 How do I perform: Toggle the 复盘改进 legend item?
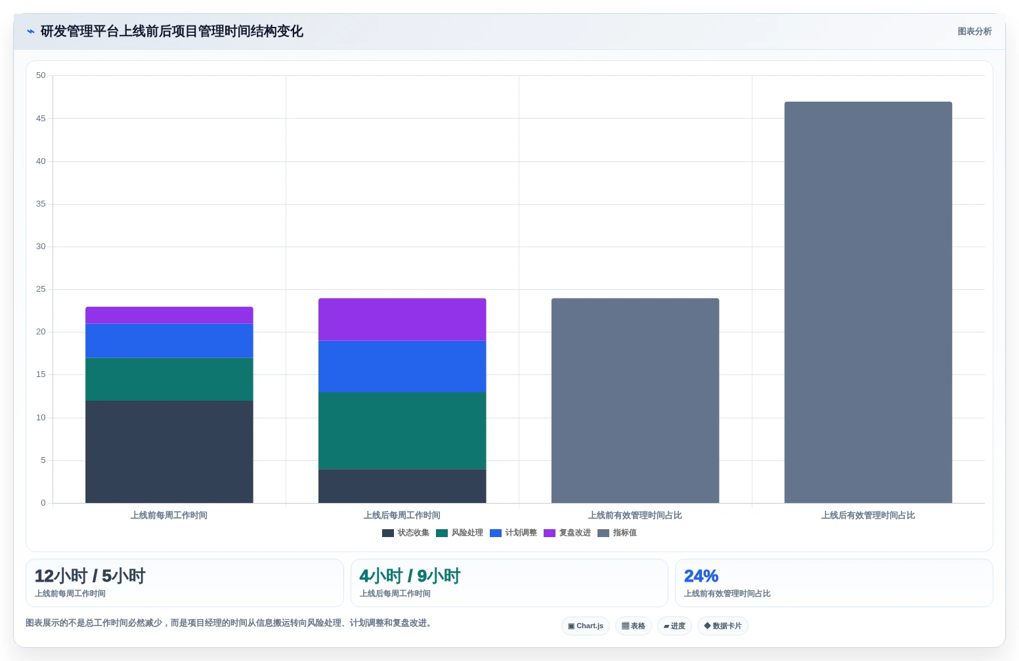pyautogui.click(x=567, y=533)
